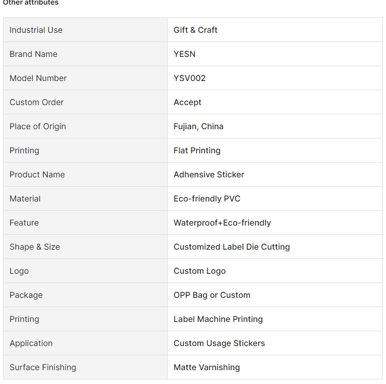This screenshot has height=384, width=386.
Task: Select the "Label Machine Printing" value
Action: point(218,319)
